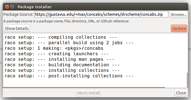
Task: Click the 'parallel build using 2 jobs' line
Action: 69,43
